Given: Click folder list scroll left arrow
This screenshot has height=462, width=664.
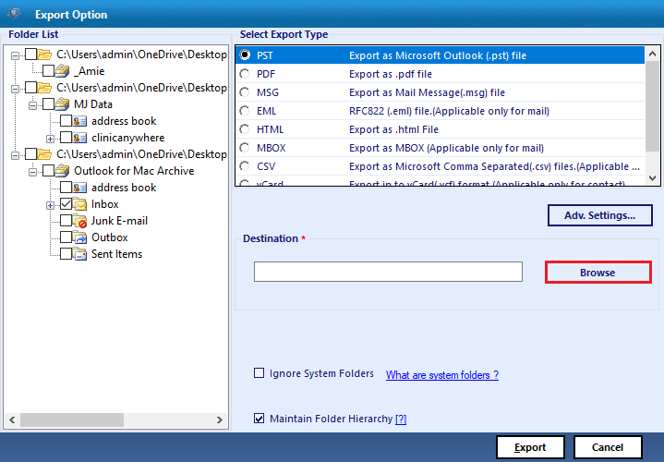Looking at the screenshot, I should (x=12, y=419).
